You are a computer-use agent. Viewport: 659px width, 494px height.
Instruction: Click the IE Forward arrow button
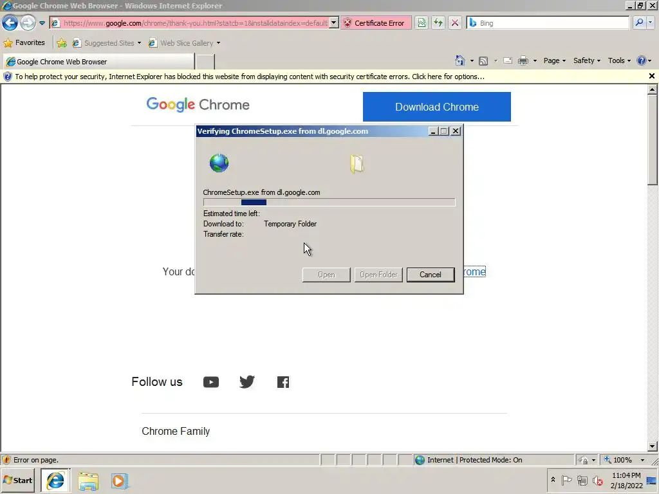(28, 23)
